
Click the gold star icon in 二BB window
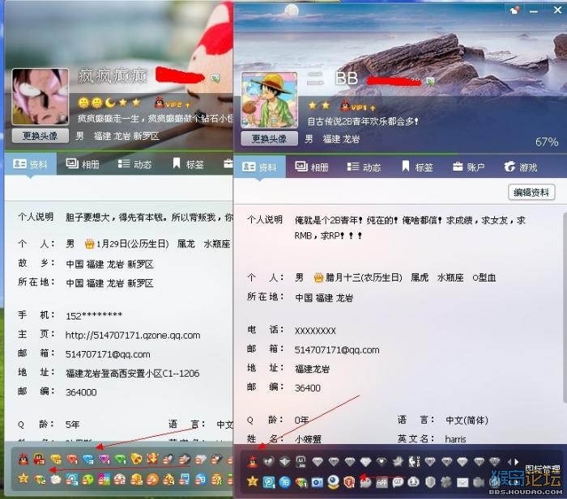[x=253, y=481]
